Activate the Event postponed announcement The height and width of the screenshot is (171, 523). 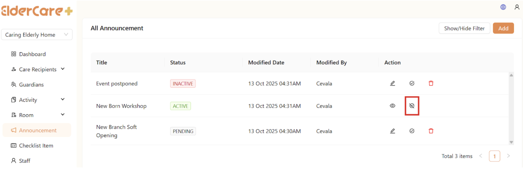pos(412,83)
